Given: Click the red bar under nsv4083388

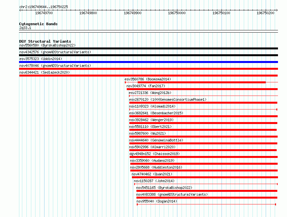Looking at the screenshot, I should [x=207, y=198].
